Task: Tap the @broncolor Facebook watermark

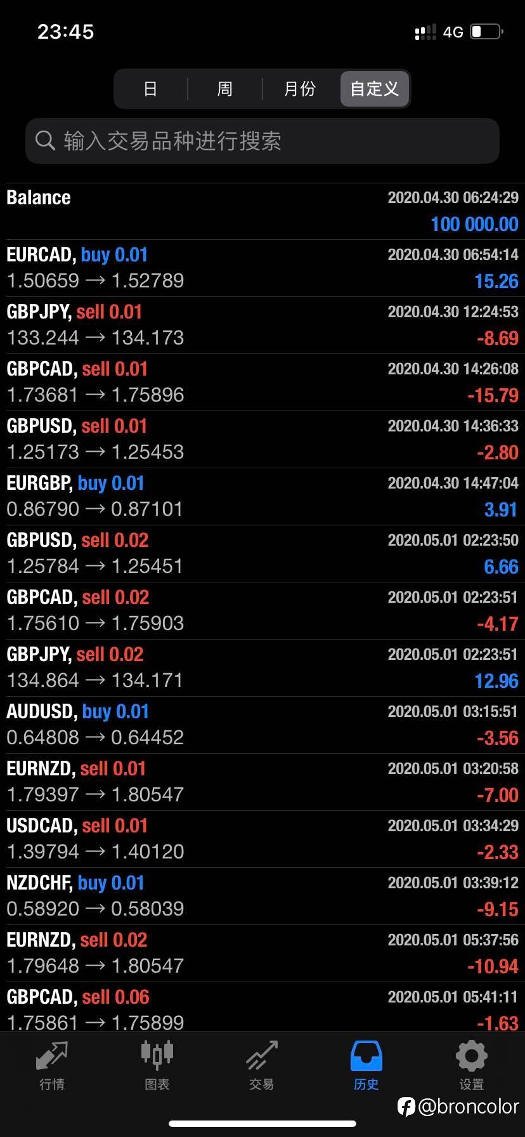Action: pos(458,1107)
